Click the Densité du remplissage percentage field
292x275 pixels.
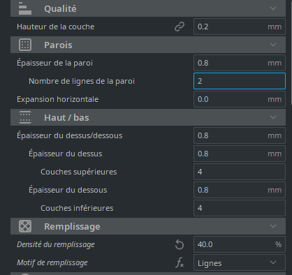click(240, 244)
